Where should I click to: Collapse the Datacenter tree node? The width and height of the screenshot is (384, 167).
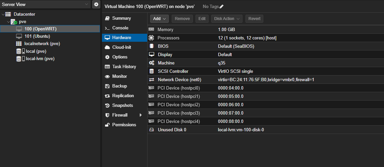coord(3,14)
